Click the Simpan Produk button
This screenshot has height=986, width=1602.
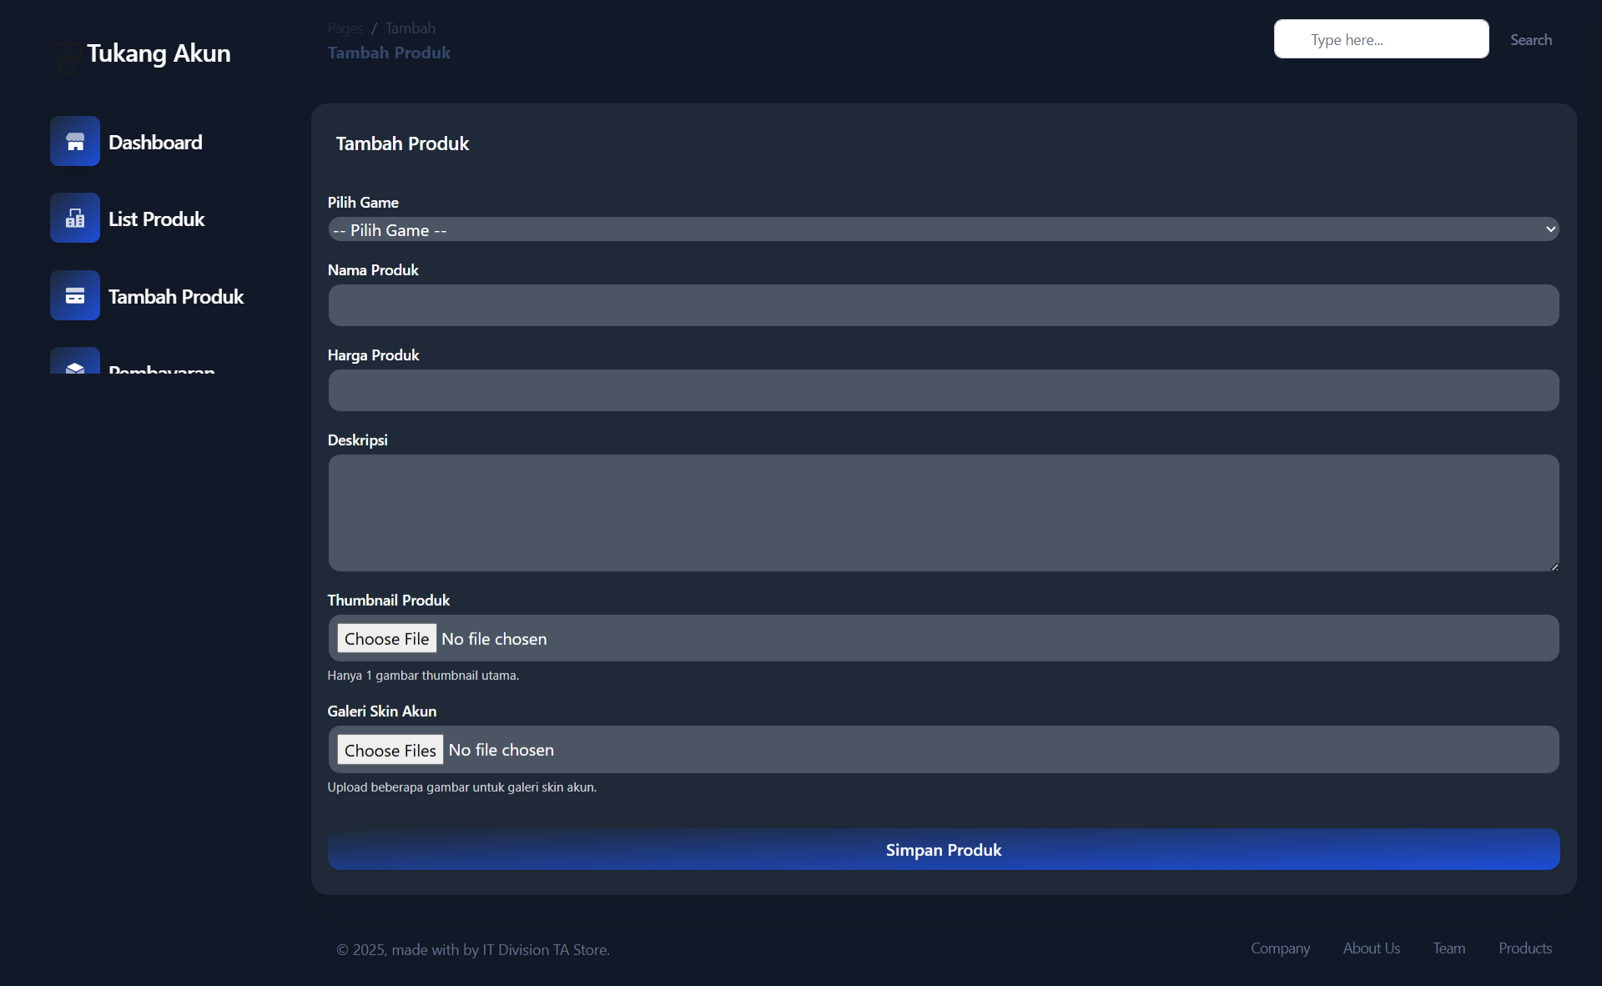[x=943, y=849]
